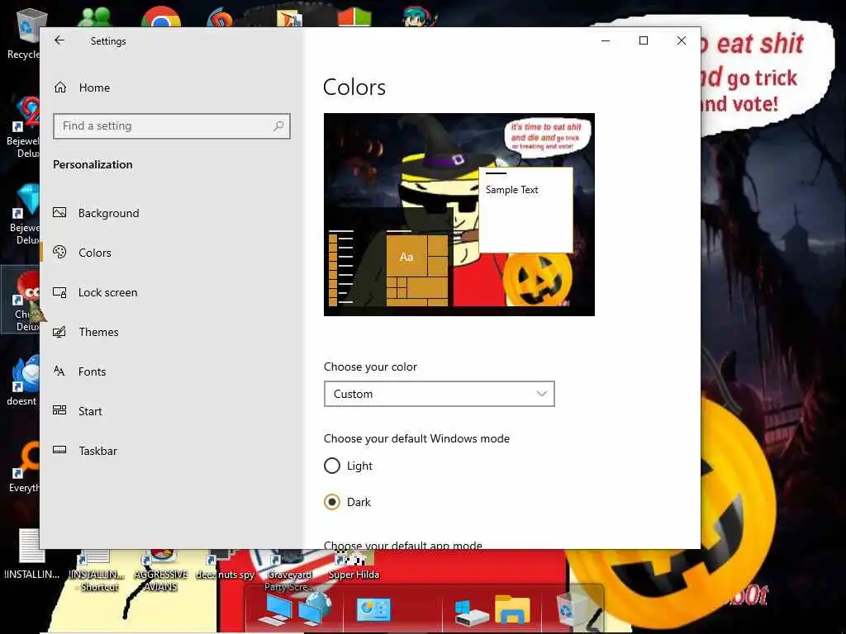Focus the Find a setting search box
The width and height of the screenshot is (846, 634).
point(172,126)
